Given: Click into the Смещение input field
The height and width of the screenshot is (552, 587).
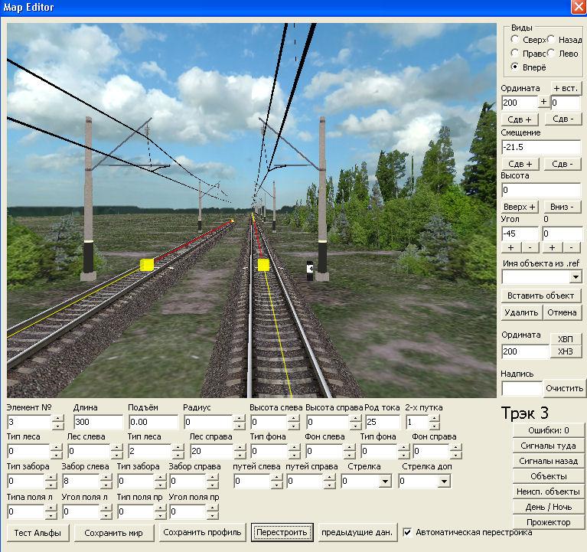Looking at the screenshot, I should [540, 147].
